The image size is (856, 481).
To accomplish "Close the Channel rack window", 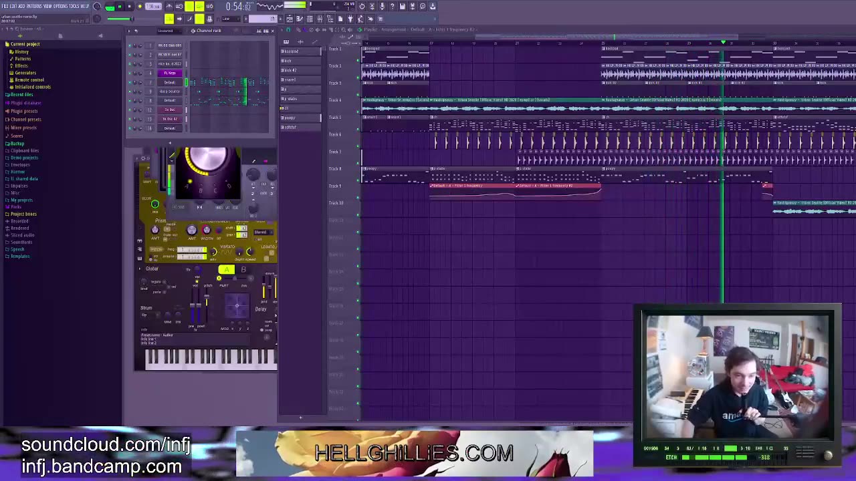I will pos(272,31).
